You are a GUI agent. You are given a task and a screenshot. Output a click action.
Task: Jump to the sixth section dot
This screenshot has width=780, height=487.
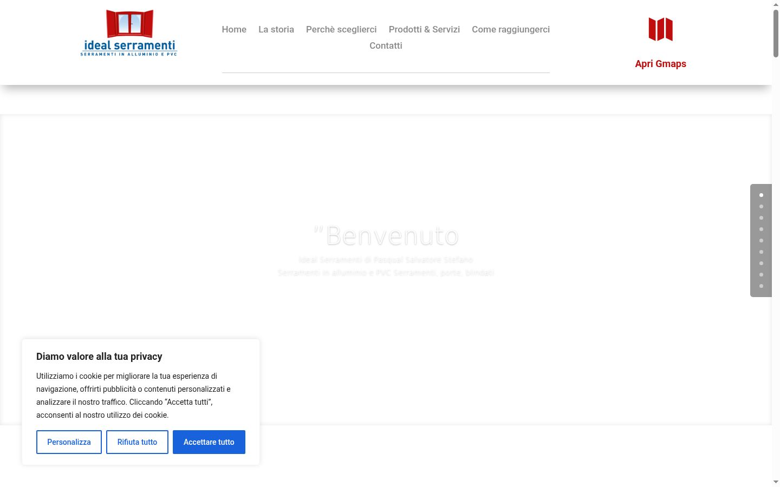click(x=761, y=252)
